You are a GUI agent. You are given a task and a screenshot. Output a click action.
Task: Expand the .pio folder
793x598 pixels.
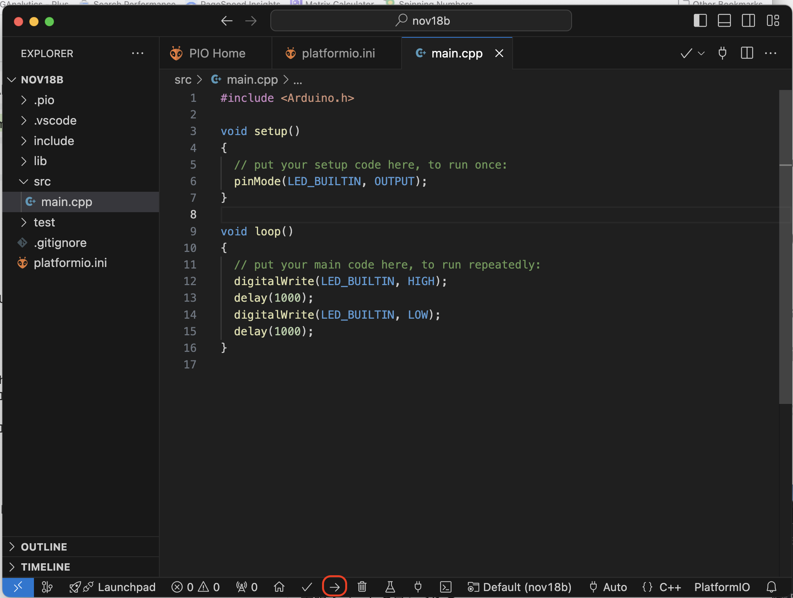pyautogui.click(x=44, y=100)
